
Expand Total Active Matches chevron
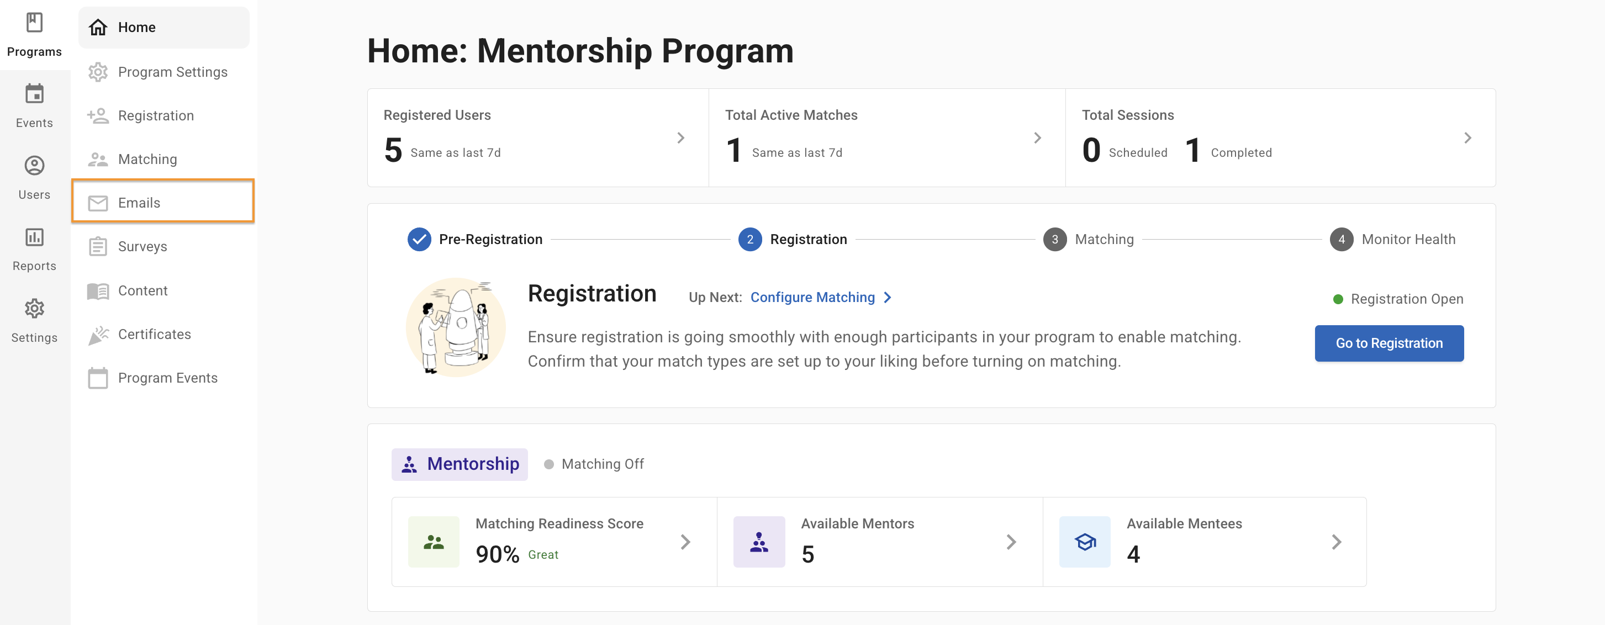1037,137
